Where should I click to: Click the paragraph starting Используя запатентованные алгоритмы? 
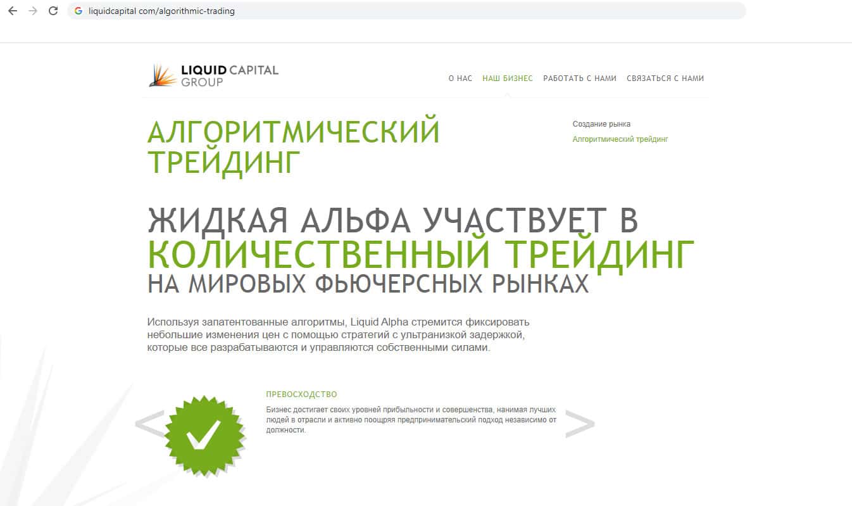[338, 335]
